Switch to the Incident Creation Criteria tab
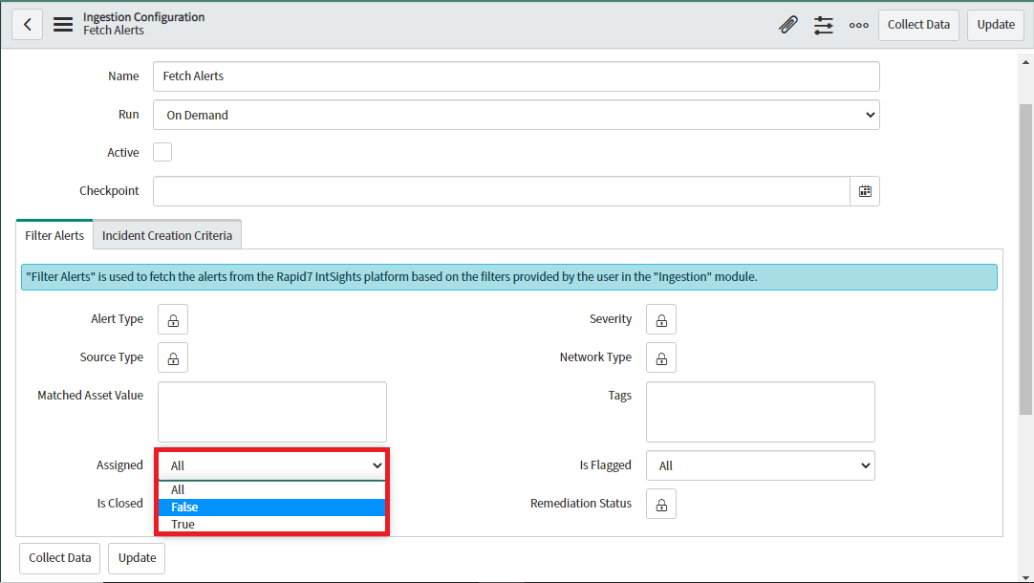1034x583 pixels. [x=167, y=235]
